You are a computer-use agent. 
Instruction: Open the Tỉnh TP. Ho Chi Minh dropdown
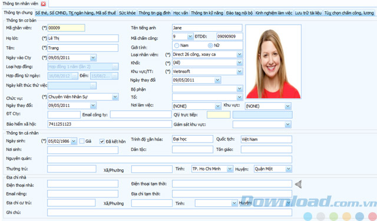(x=230, y=169)
